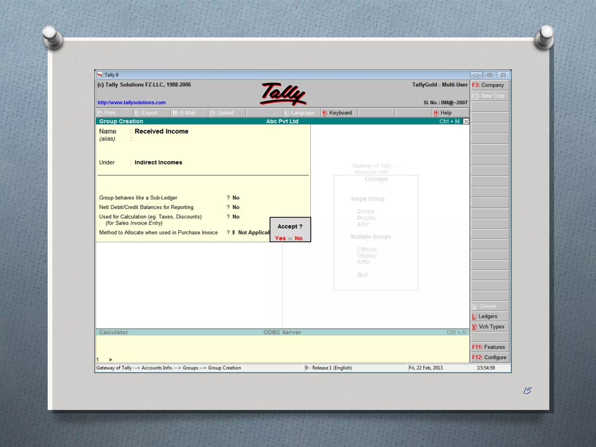Viewport: 596px width, 447px height.
Task: Click the Abc Pvt Ltd company title
Action: point(282,121)
